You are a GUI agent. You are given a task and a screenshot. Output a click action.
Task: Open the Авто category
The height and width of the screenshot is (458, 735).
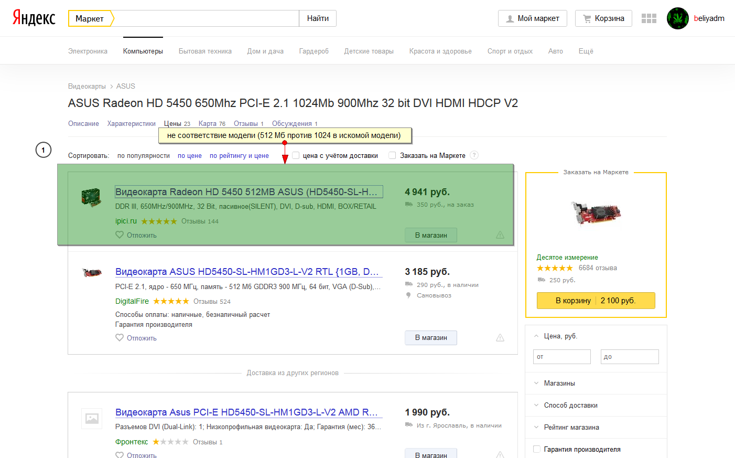[x=556, y=51]
